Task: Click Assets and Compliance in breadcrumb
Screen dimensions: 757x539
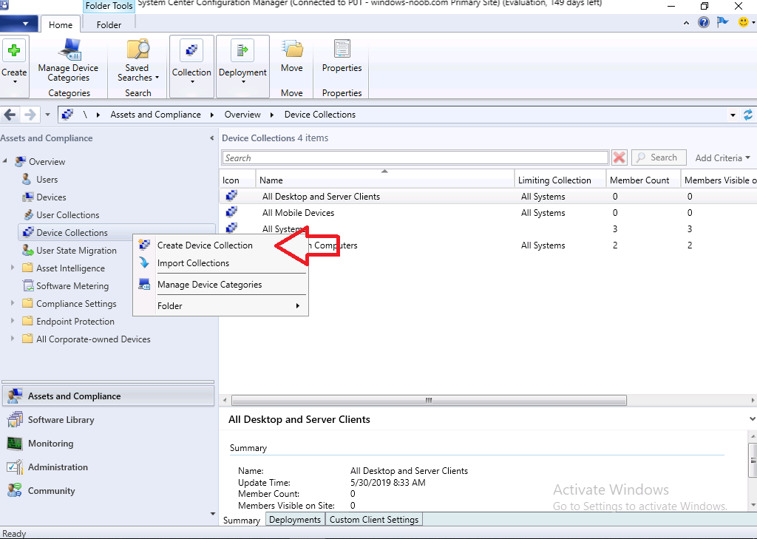Action: pyautogui.click(x=155, y=115)
